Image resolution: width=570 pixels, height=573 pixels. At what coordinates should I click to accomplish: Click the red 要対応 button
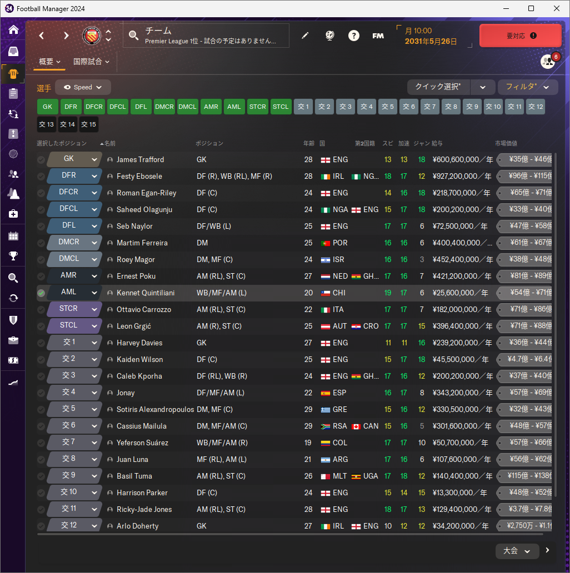click(x=520, y=36)
